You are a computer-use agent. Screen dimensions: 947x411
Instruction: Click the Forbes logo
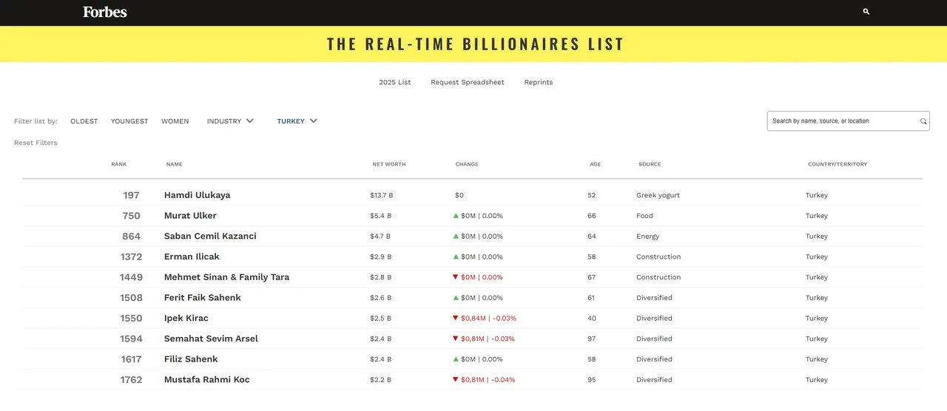tap(104, 12)
